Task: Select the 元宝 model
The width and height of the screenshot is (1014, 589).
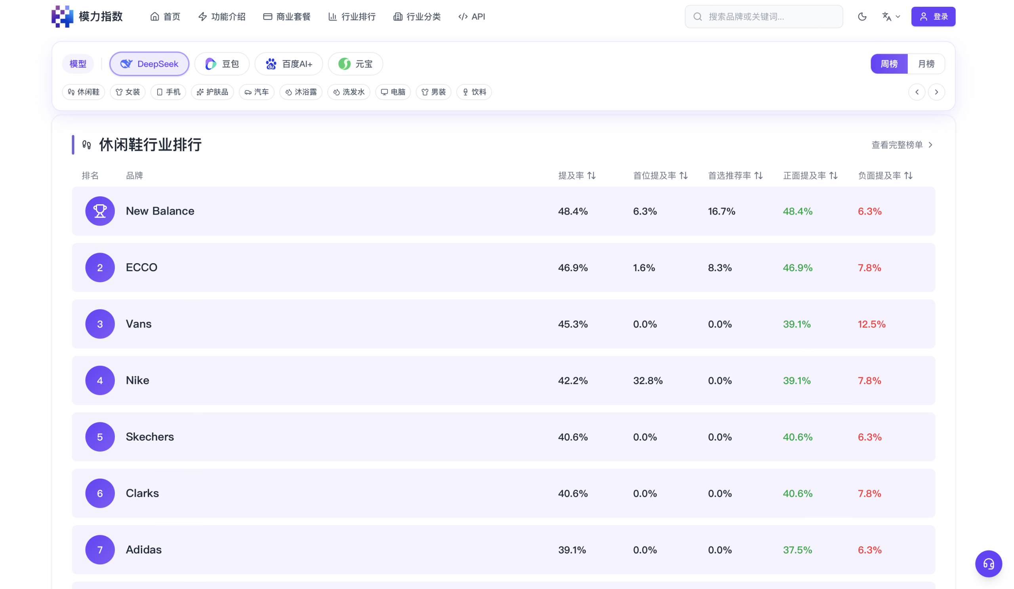Action: (355, 63)
